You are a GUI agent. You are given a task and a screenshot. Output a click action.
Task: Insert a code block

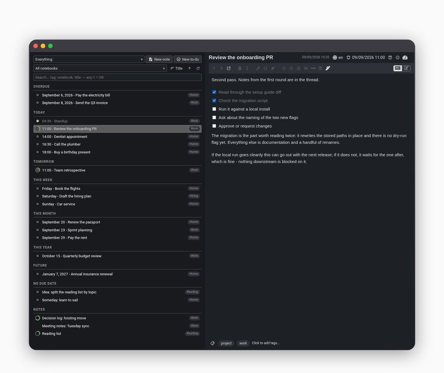click(x=265, y=68)
